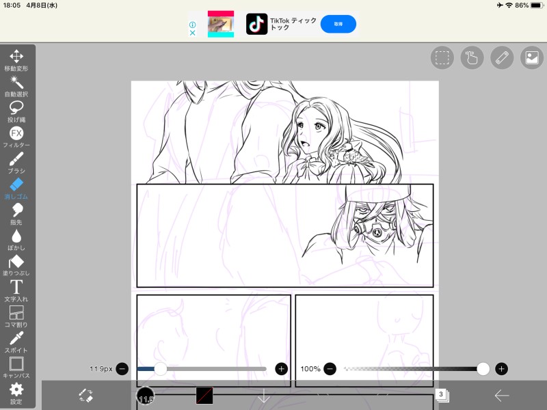Toggle the stabilizer hand icon
Image resolution: width=547 pixels, height=410 pixels.
point(472,57)
